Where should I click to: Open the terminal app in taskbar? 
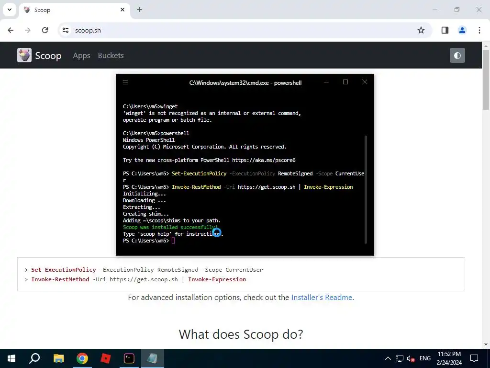click(x=129, y=358)
